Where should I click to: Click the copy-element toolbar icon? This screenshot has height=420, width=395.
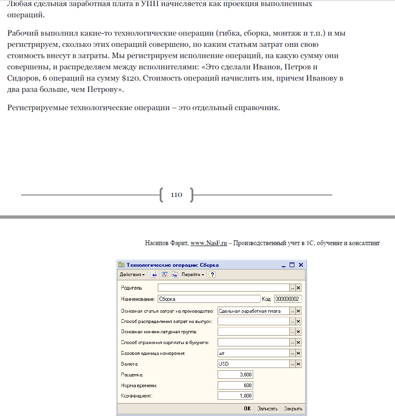175,275
